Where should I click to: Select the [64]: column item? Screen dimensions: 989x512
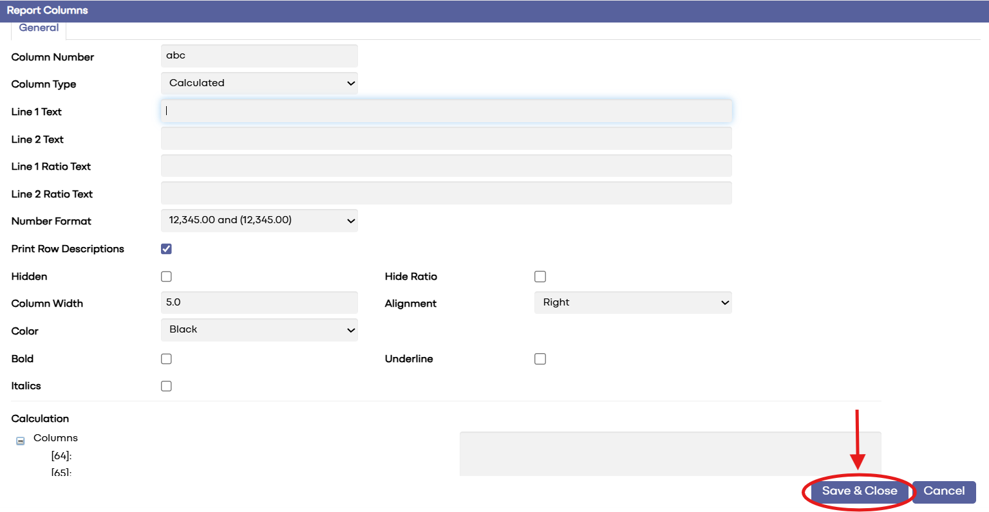(61, 456)
